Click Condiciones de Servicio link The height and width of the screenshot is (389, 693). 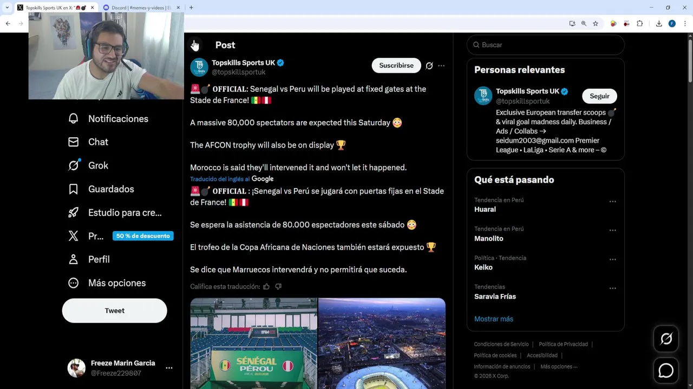501,344
